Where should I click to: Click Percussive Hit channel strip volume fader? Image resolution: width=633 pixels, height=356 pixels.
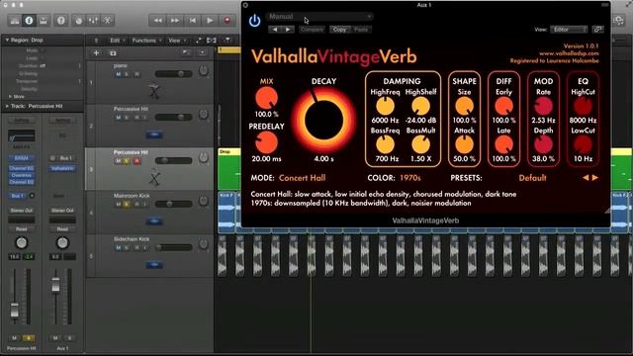(x=15, y=310)
